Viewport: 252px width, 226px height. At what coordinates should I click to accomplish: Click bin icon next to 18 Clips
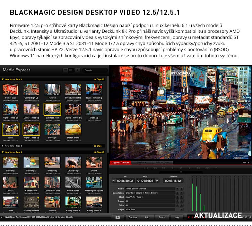[103, 152]
